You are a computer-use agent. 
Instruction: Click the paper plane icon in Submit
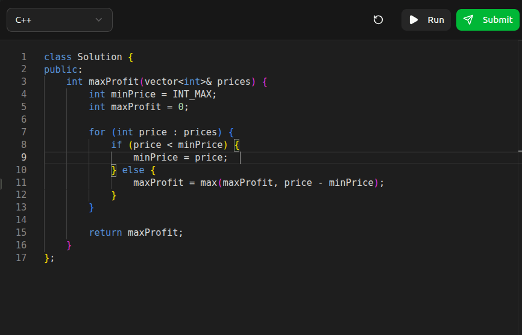pyautogui.click(x=468, y=20)
